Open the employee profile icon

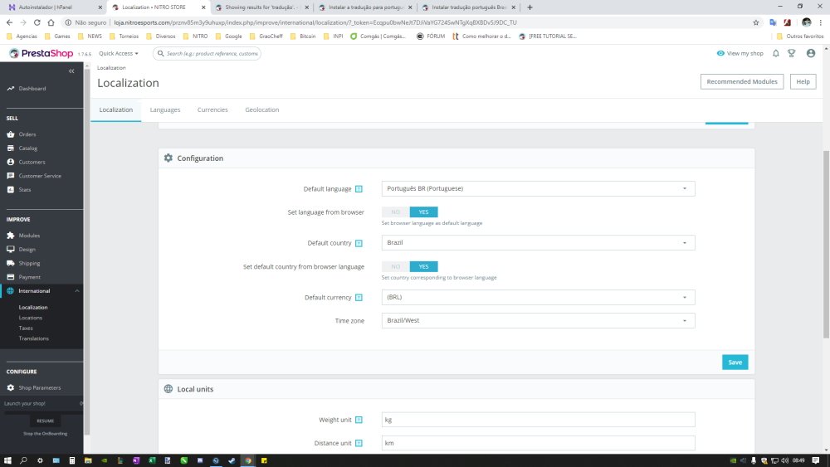coord(810,53)
